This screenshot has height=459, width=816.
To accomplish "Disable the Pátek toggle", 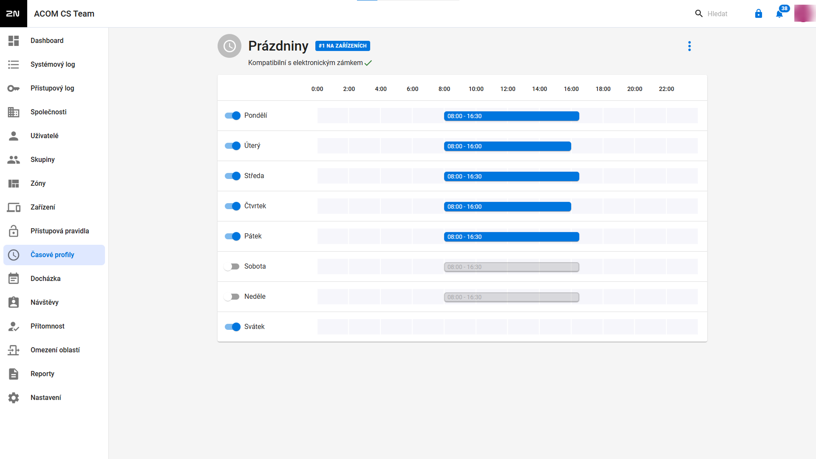I will point(232,236).
